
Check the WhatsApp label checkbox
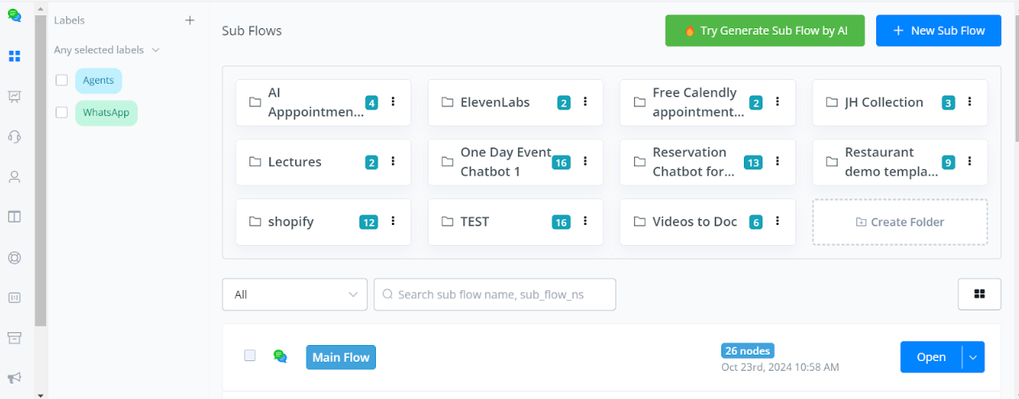pos(61,113)
